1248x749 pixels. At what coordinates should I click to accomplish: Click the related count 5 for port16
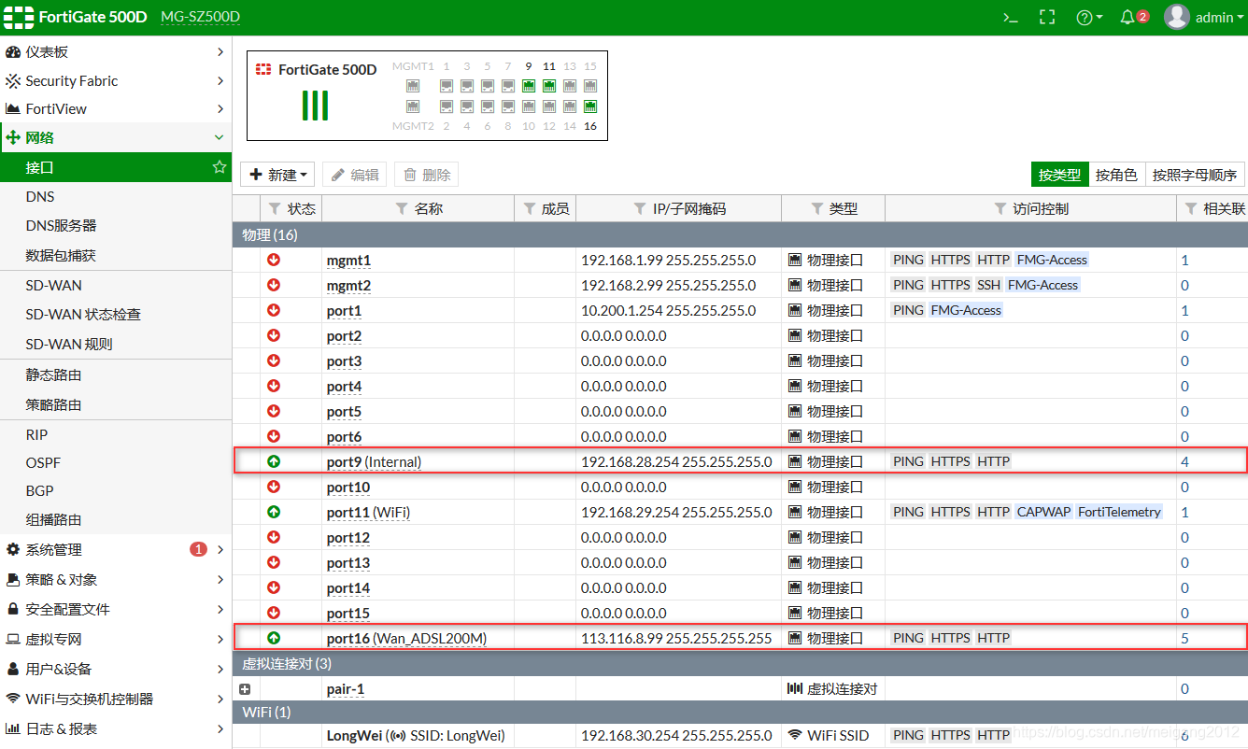pos(1185,638)
